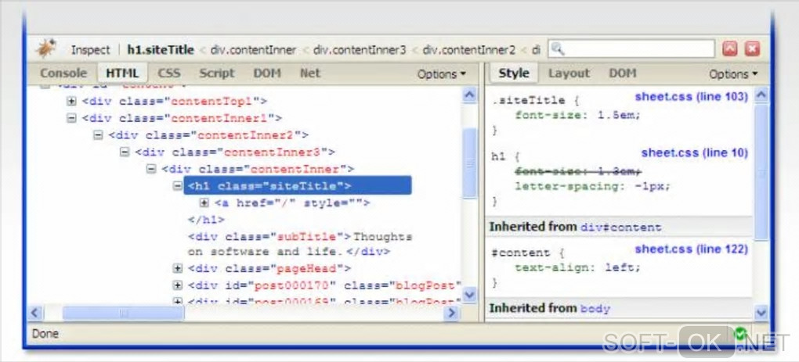
Task: Open sheet.css (line 122) link
Action: click(692, 249)
